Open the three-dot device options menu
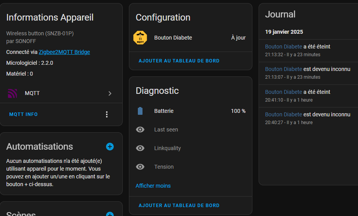The width and height of the screenshot is (358, 216). pos(107,114)
